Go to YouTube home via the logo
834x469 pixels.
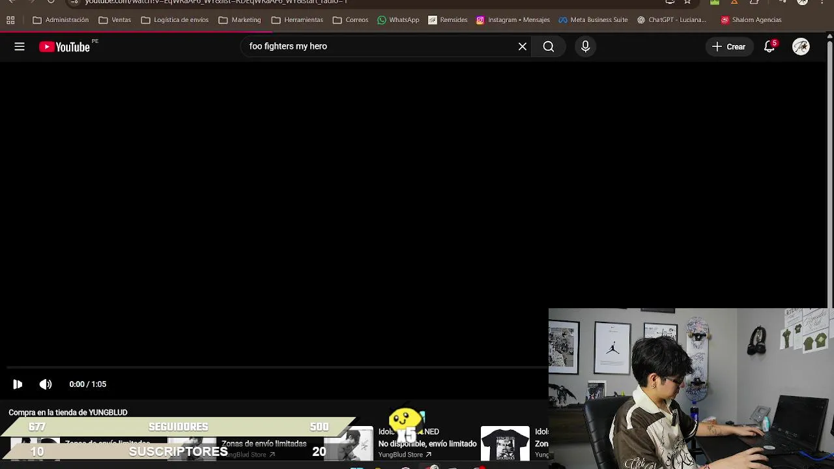pyautogui.click(x=65, y=47)
